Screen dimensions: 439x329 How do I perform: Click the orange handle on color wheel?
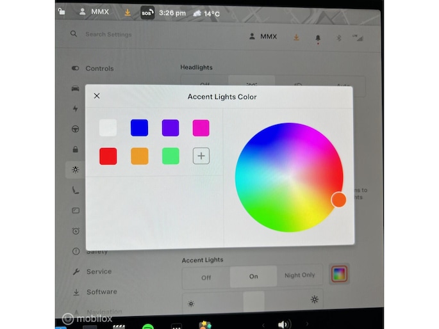click(338, 200)
